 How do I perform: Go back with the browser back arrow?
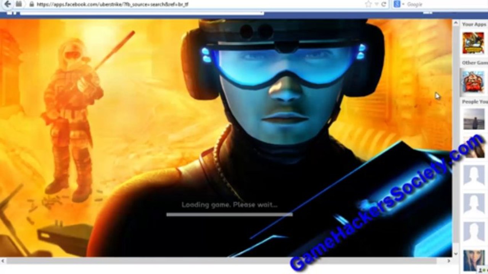pyautogui.click(x=8, y=4)
